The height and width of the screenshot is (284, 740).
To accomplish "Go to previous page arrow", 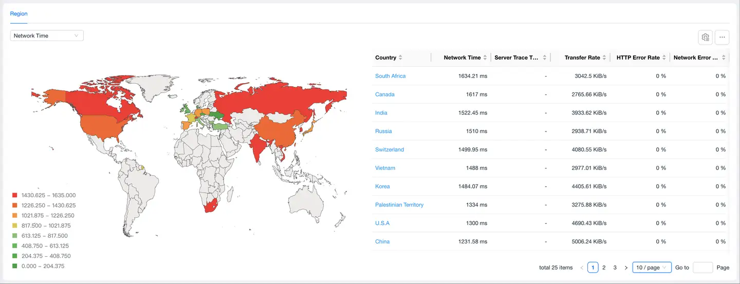I will click(x=582, y=268).
